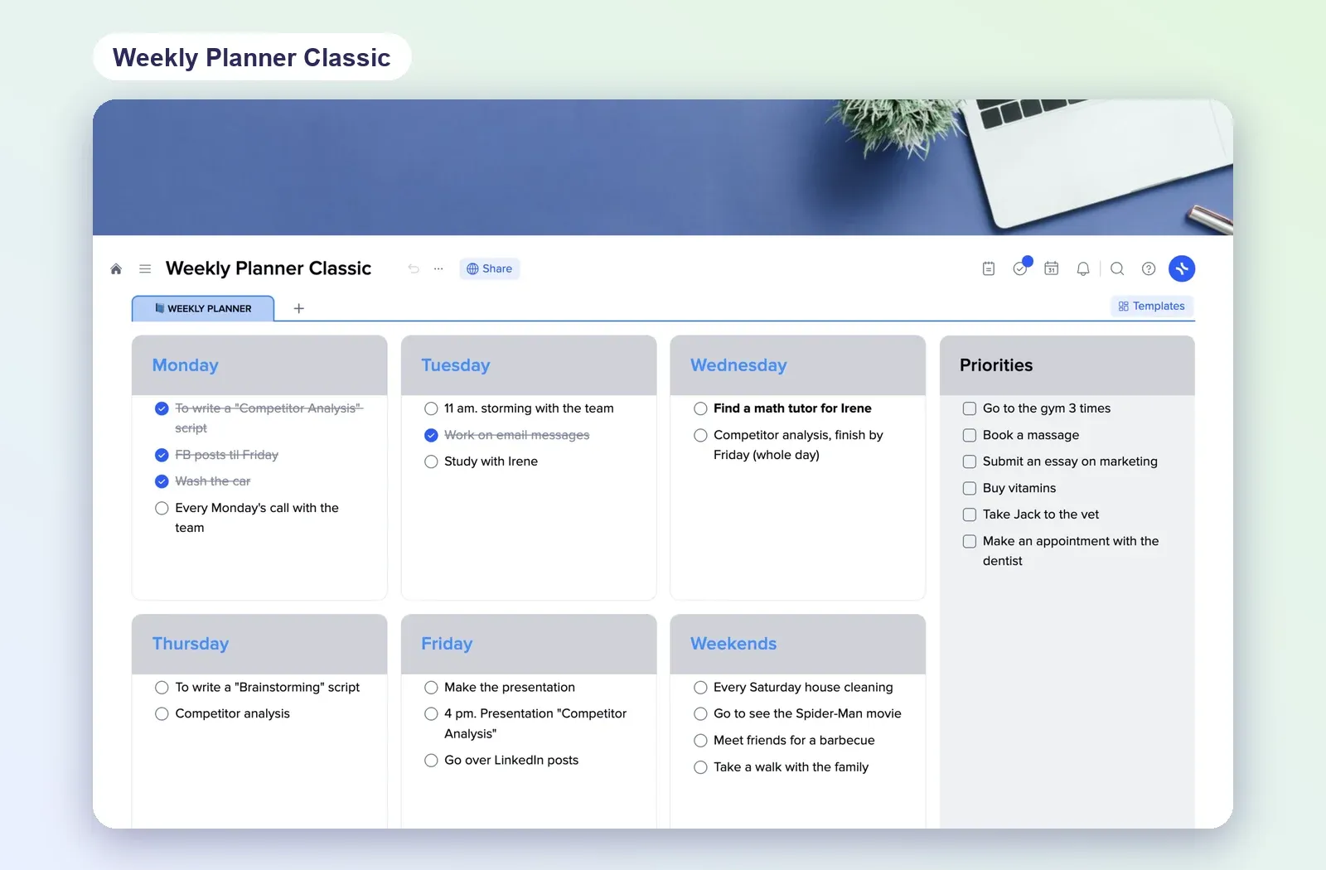Go to the home icon
This screenshot has height=870, width=1326.
coord(116,268)
